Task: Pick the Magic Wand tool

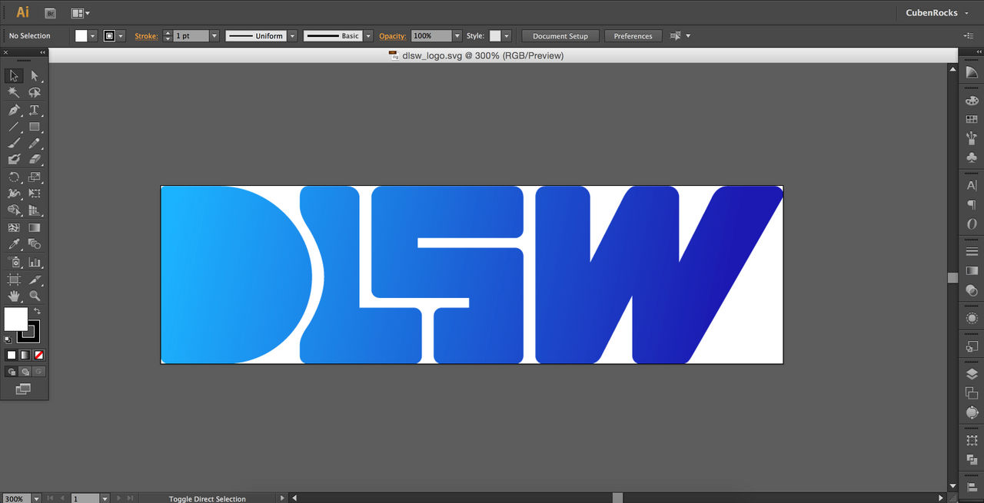Action: (14, 92)
